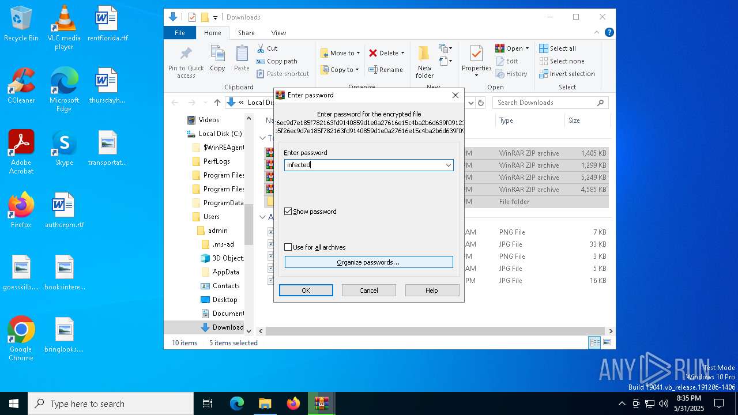
Task: Click the Type column header
Action: click(x=529, y=120)
